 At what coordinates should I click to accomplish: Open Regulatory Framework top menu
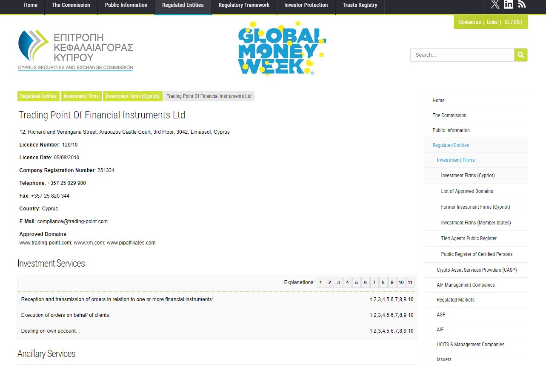(244, 5)
